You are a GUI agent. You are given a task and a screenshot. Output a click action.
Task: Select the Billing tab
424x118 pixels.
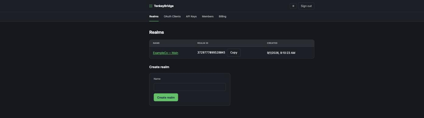point(223,16)
